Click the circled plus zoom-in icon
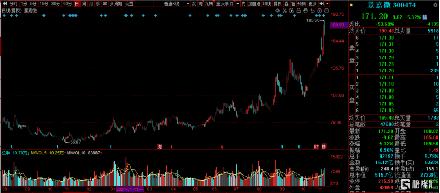This screenshot has height=193, width=440. tap(319, 11)
